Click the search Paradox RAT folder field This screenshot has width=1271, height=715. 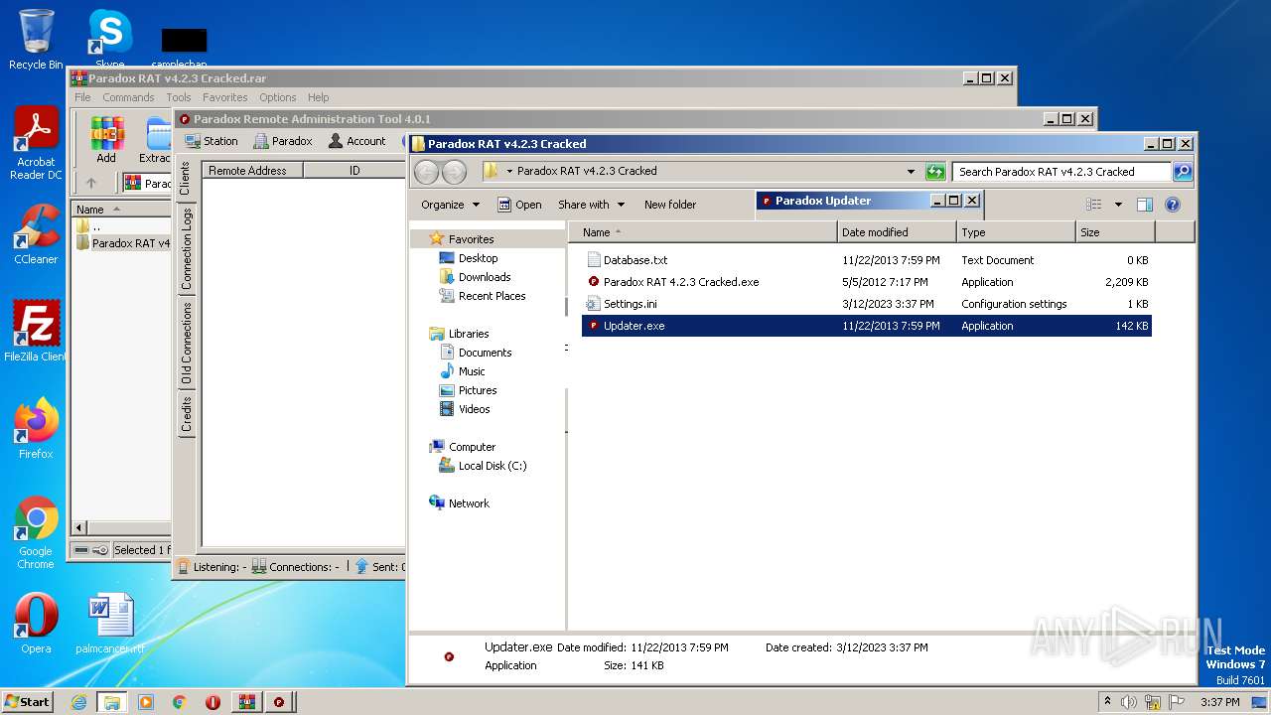[x=1060, y=172]
